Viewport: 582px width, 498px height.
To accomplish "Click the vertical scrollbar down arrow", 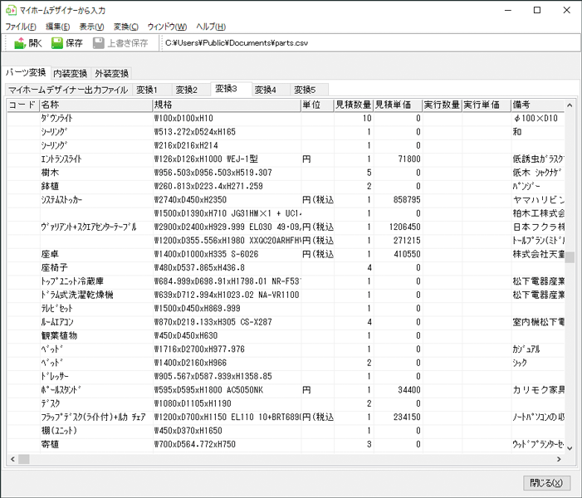I will tap(570, 447).
